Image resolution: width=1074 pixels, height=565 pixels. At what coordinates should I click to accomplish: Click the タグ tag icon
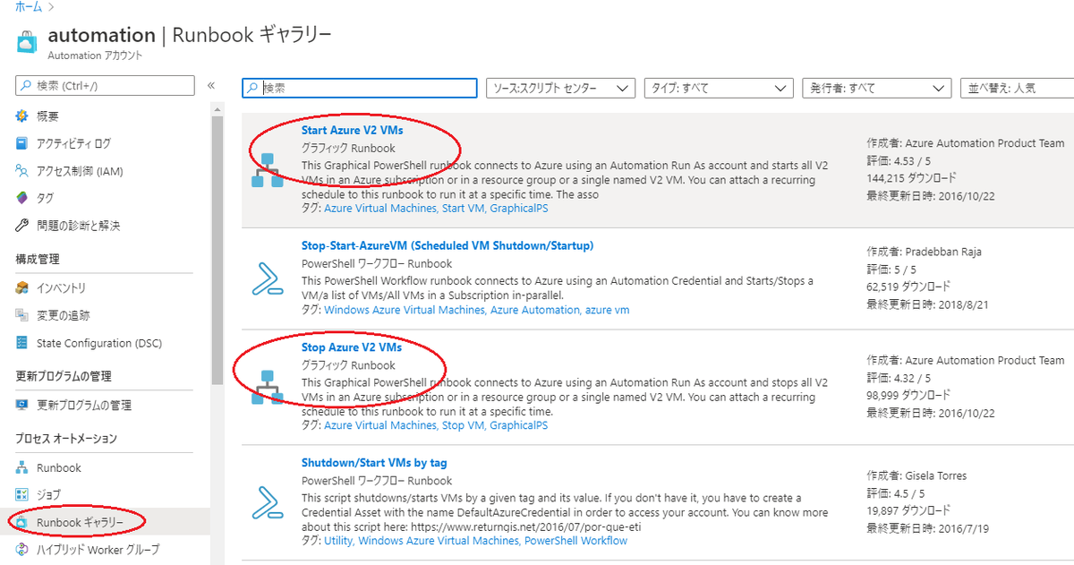22,198
